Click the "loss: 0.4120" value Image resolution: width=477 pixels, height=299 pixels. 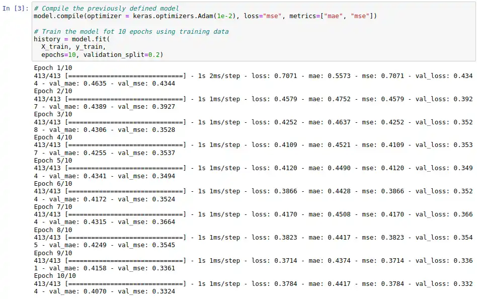pyautogui.click(x=274, y=168)
